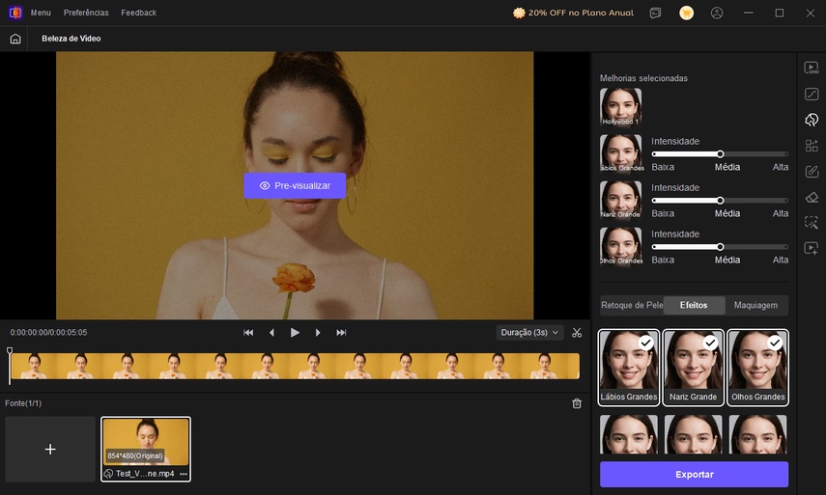This screenshot has height=495, width=826.
Task: Select the video beauty face sidebar icon
Action: 812,120
